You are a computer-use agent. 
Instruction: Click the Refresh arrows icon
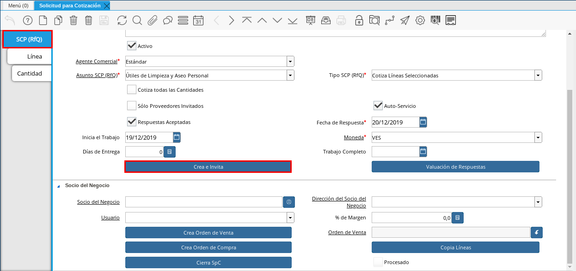coord(122,20)
